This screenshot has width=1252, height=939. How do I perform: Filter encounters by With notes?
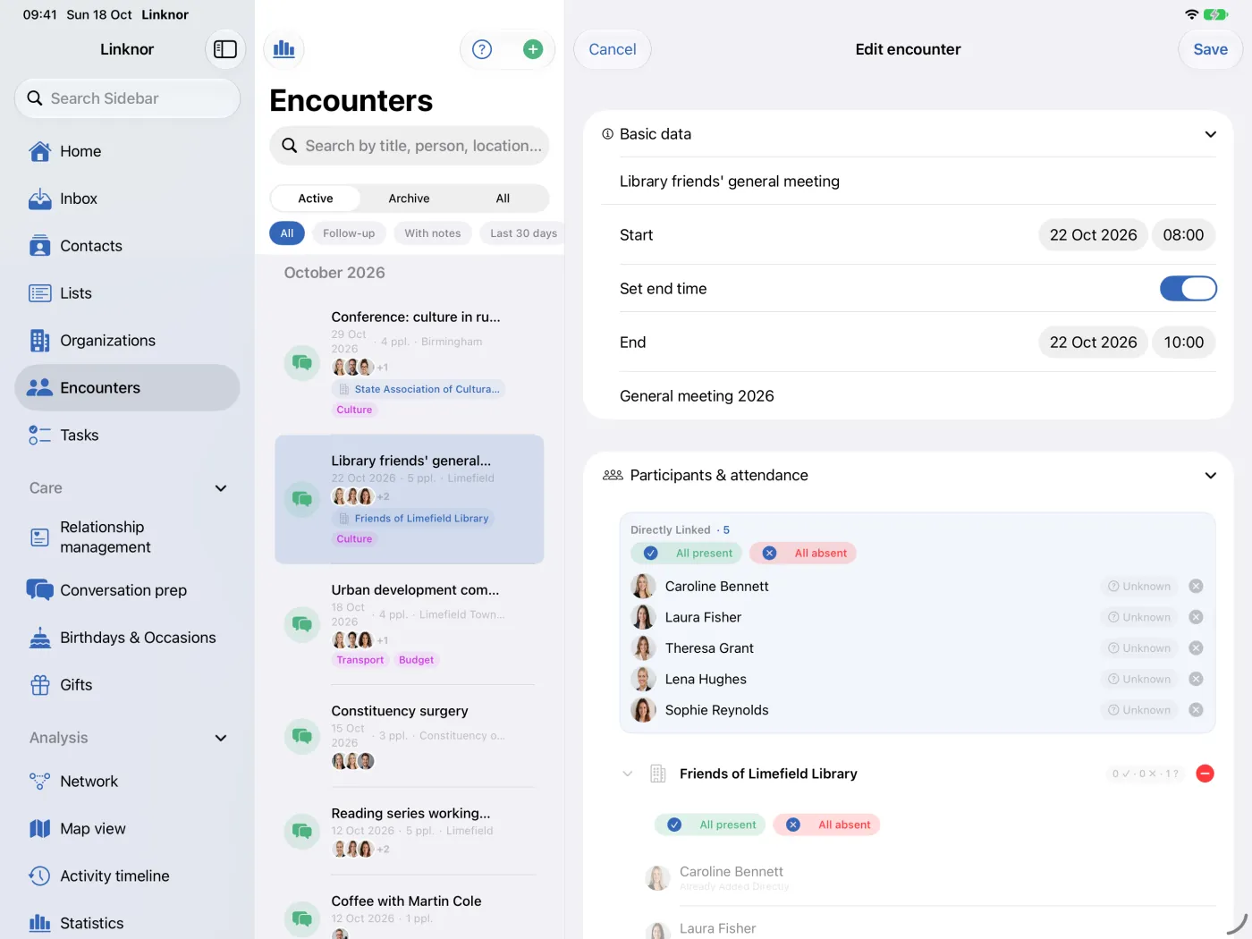pos(433,233)
